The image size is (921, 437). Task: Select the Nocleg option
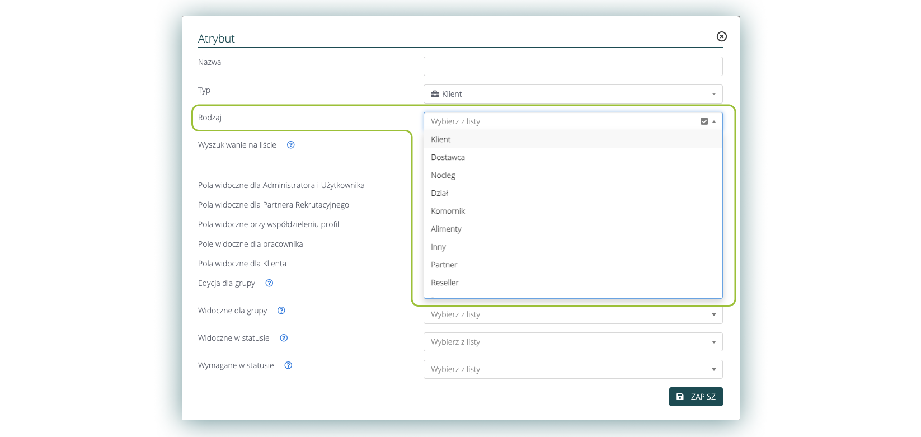(443, 175)
